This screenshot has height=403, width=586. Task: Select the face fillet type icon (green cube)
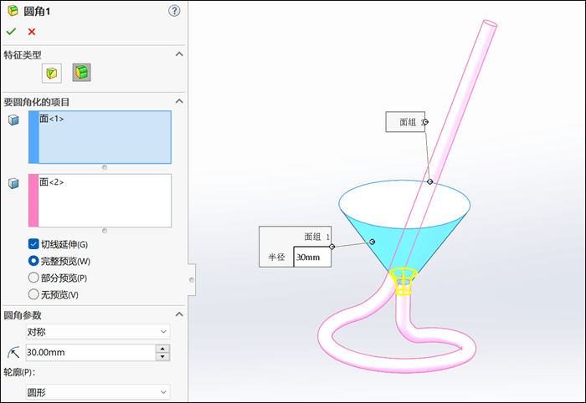point(81,73)
